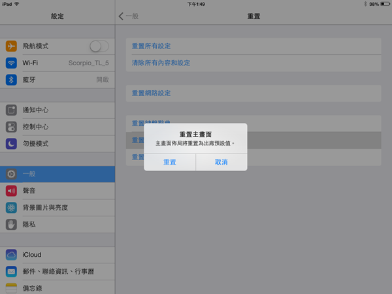Tap 重置所有設定 reset all settings
The image size is (392, 294).
253,46
